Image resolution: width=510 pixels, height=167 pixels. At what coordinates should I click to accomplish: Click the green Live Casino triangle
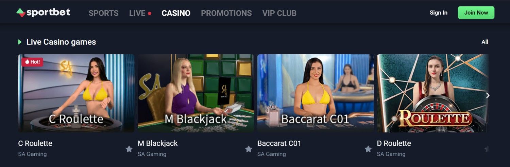[20, 42]
